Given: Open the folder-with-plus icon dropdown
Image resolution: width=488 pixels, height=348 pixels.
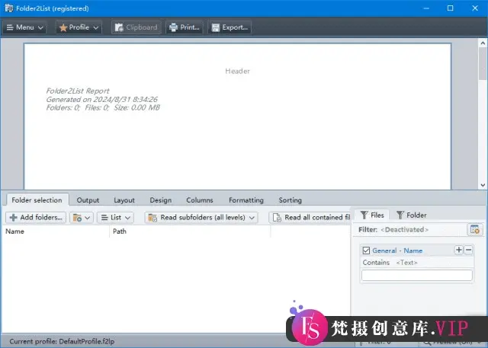Looking at the screenshot, I should [82, 218].
